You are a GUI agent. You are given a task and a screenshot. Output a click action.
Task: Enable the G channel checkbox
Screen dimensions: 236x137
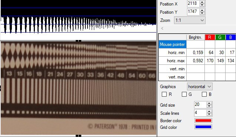point(184,94)
